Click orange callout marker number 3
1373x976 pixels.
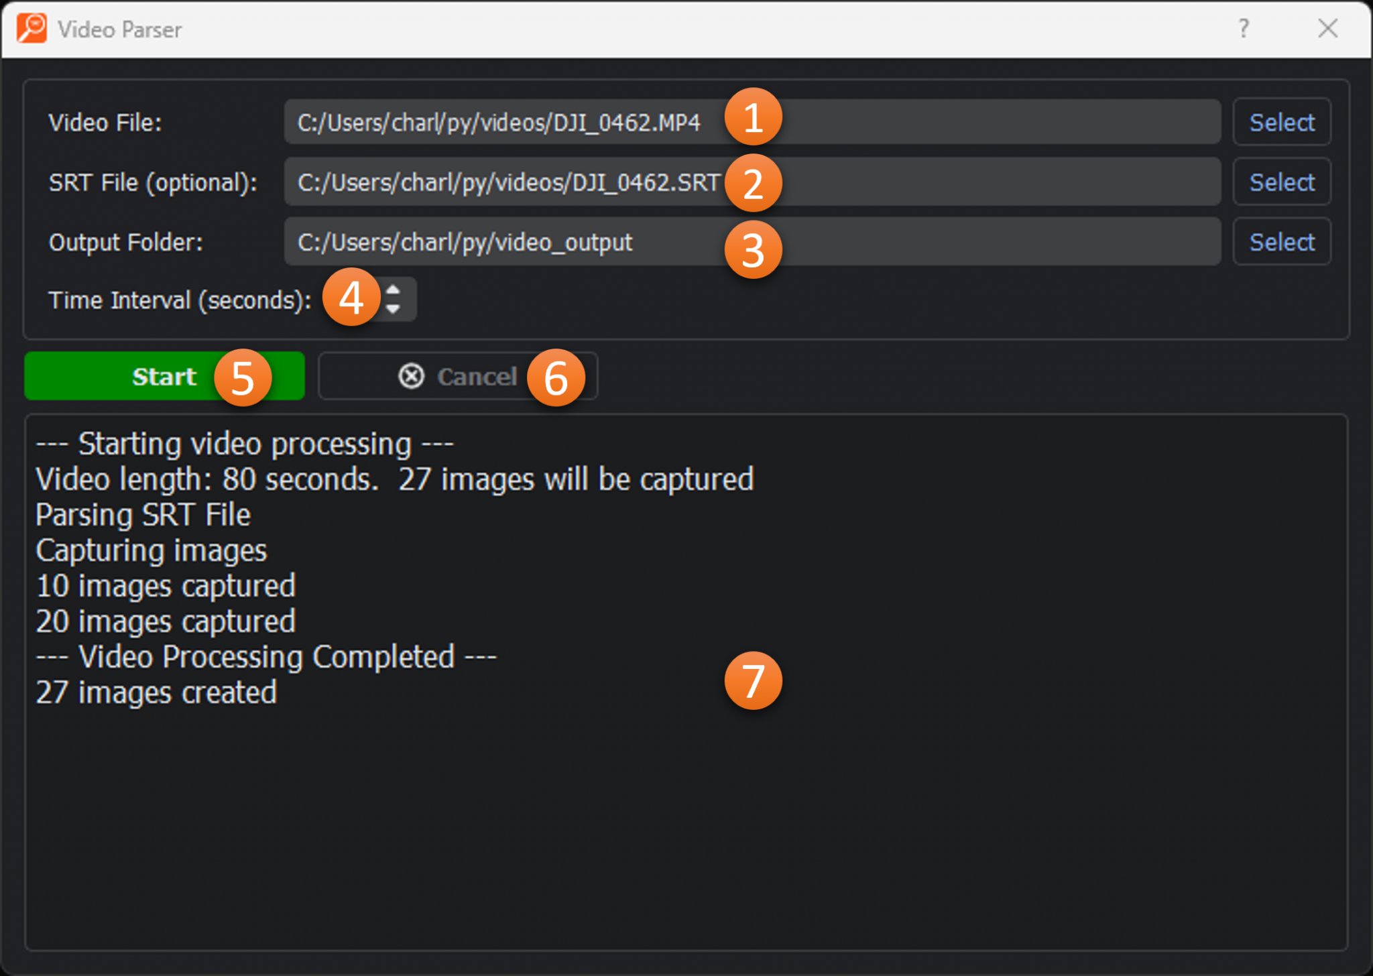coord(753,249)
